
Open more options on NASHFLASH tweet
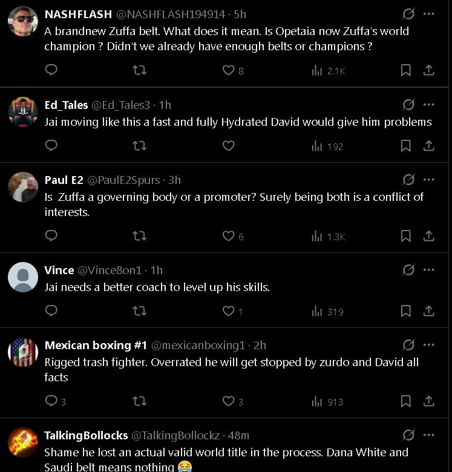pyautogui.click(x=429, y=14)
